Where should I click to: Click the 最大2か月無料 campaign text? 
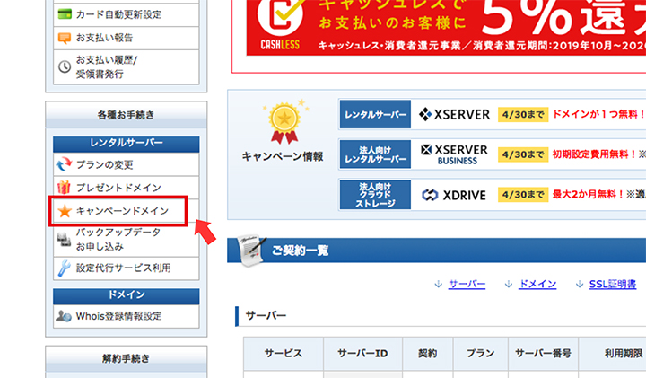point(589,194)
